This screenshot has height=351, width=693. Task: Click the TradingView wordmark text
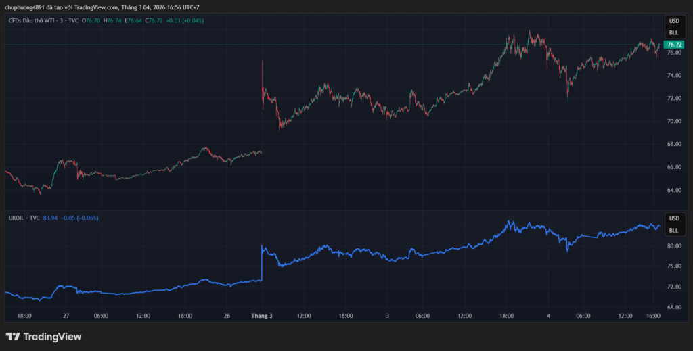[x=53, y=337]
